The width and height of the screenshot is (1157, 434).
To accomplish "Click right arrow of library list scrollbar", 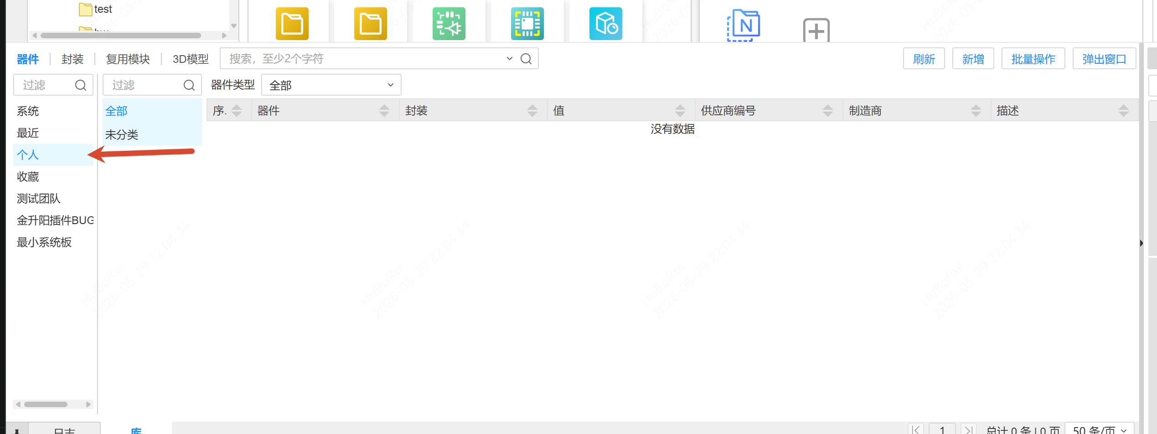I will coord(88,404).
